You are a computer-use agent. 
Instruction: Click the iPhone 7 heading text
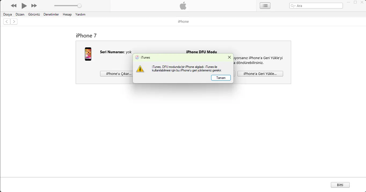[86, 36]
